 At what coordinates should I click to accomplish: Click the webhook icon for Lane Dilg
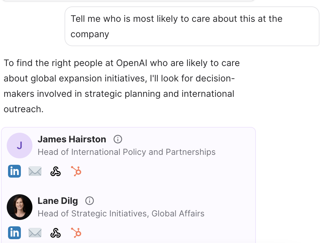point(56,233)
